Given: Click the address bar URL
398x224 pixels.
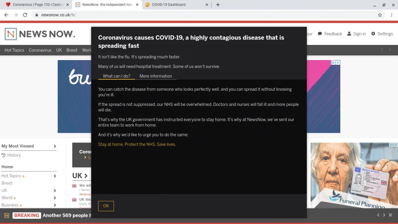Looking at the screenshot, I should (59, 15).
